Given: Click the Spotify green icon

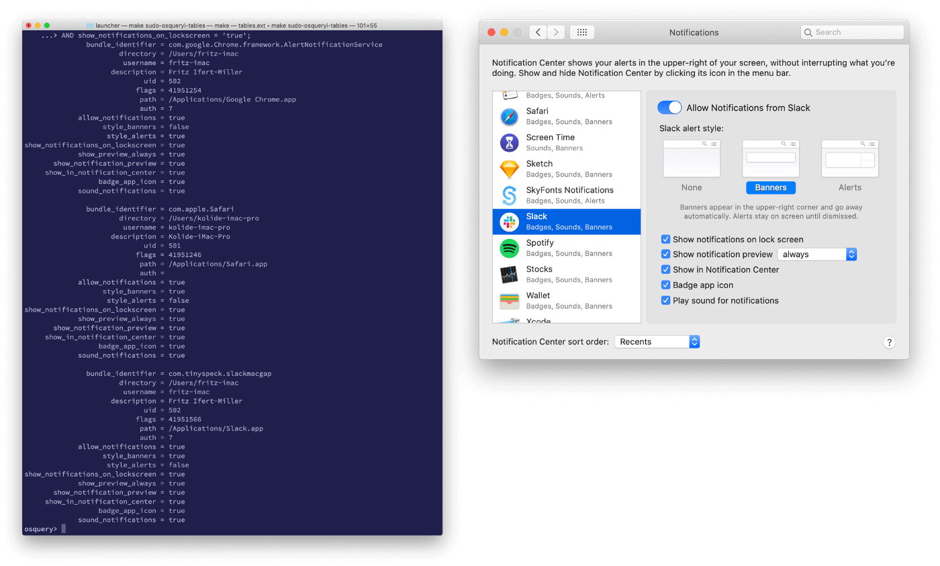Looking at the screenshot, I should click(x=509, y=248).
